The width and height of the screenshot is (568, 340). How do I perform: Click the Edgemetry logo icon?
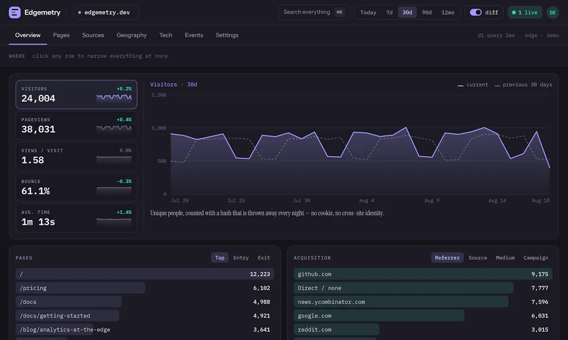coord(15,12)
